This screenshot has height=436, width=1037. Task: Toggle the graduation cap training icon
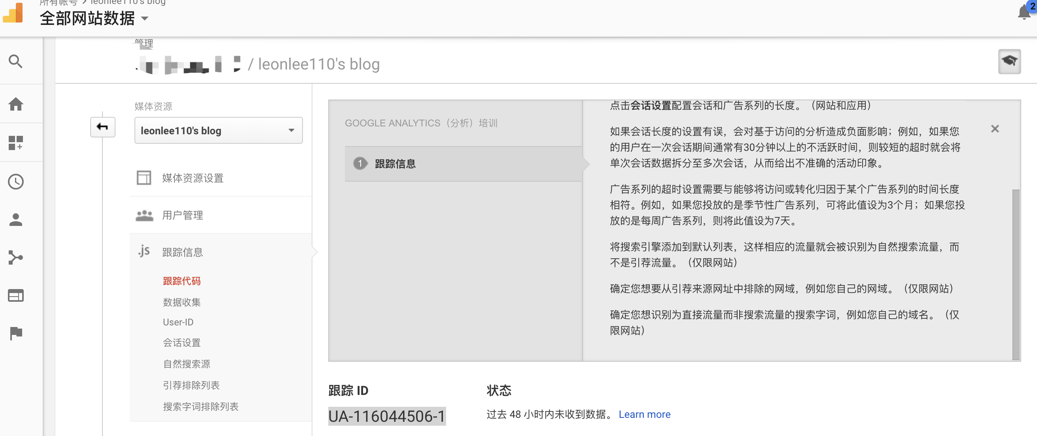pos(1009,61)
